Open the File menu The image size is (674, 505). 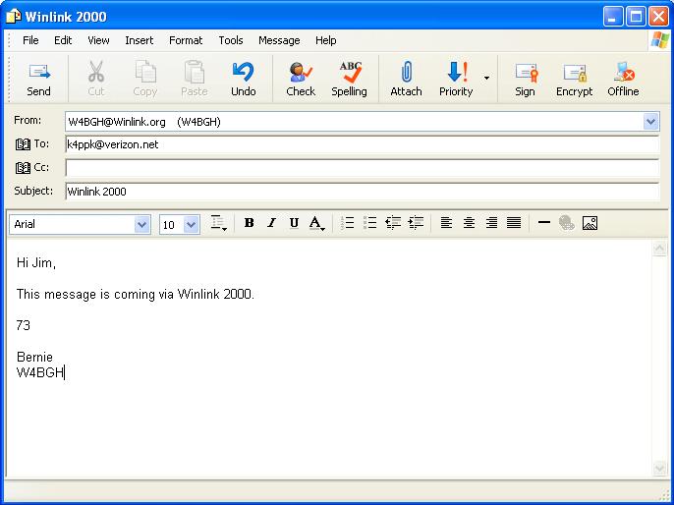30,40
